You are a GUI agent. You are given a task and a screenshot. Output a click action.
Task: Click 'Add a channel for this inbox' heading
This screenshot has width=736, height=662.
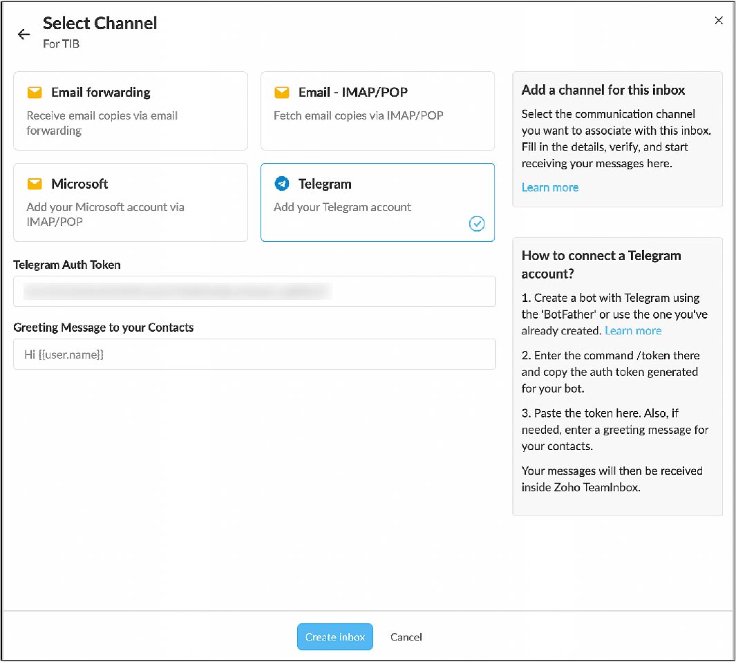pyautogui.click(x=603, y=90)
